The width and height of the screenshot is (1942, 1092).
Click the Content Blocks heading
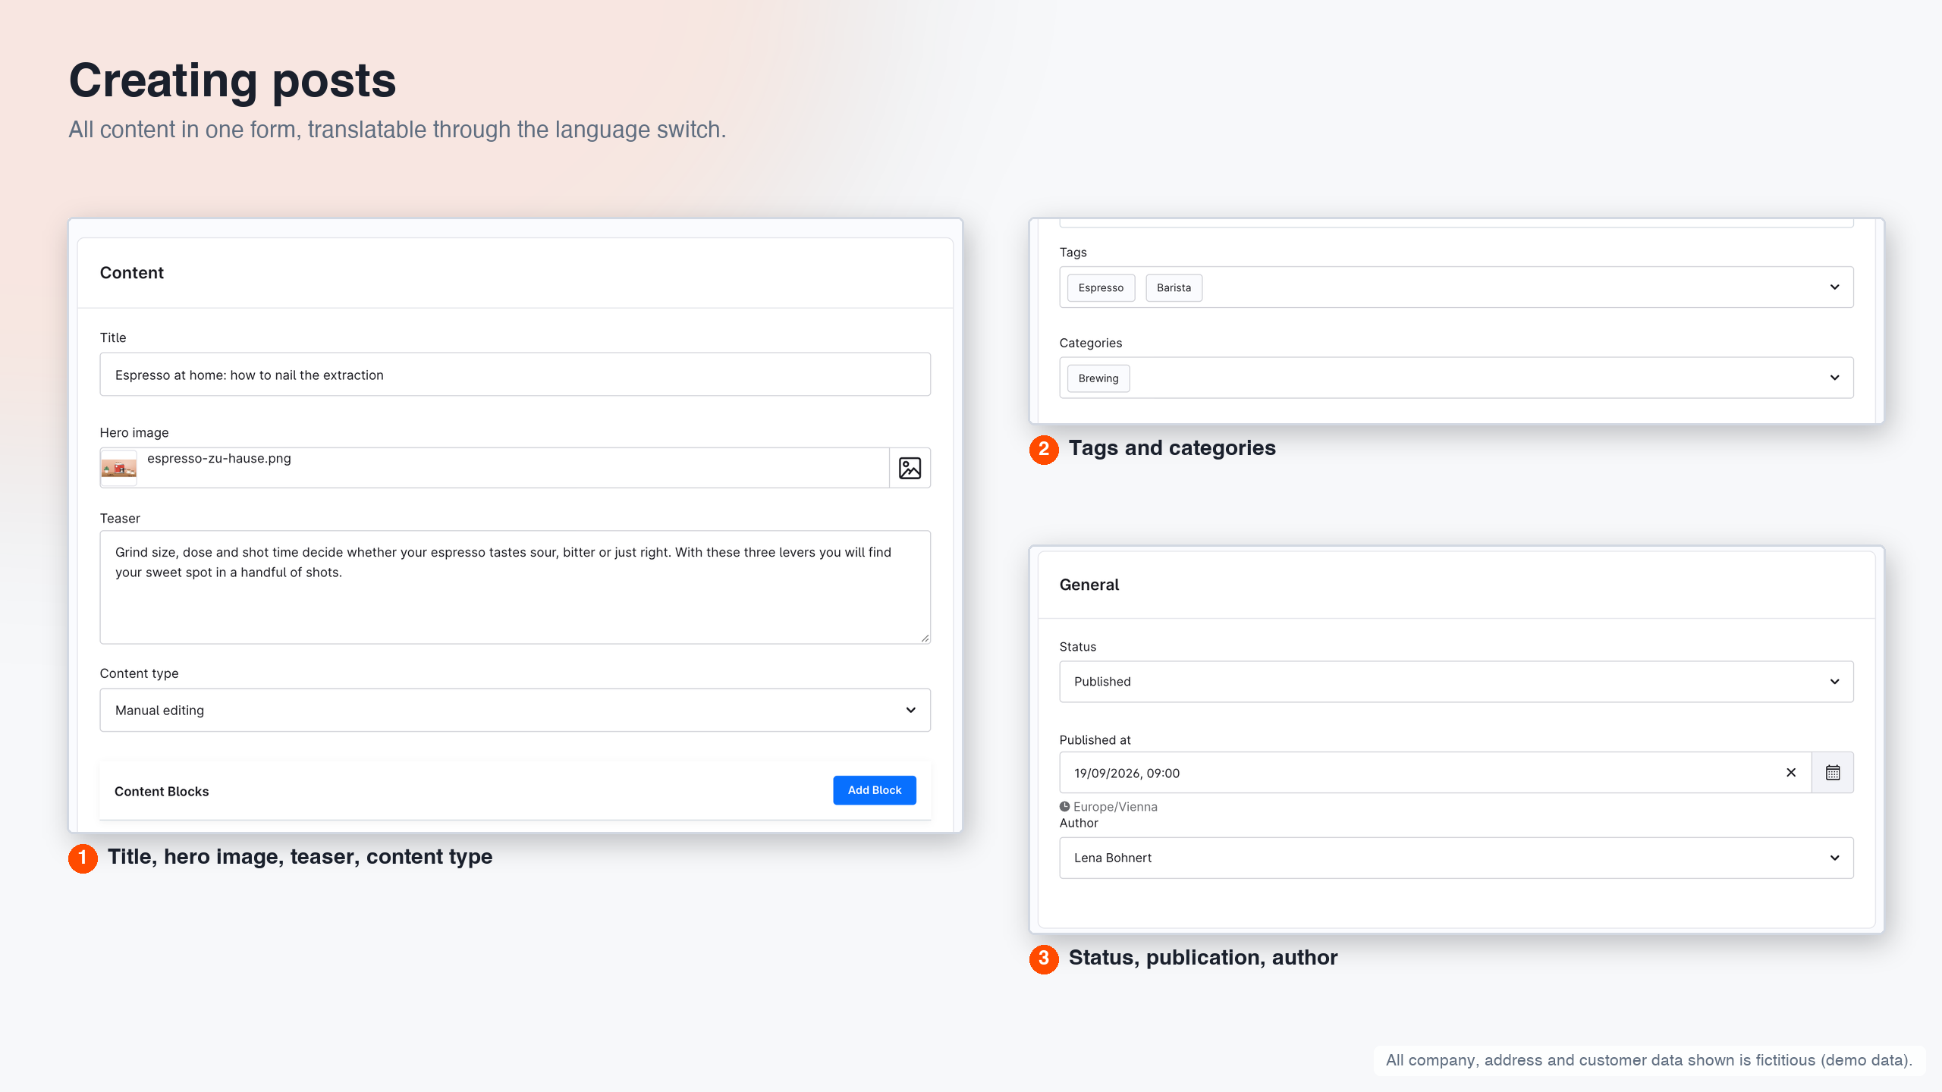pos(162,792)
